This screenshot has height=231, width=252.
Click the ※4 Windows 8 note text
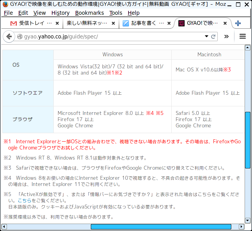(x=122, y=181)
